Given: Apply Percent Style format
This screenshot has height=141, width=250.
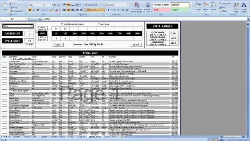Looking at the screenshot, I should [114, 10].
